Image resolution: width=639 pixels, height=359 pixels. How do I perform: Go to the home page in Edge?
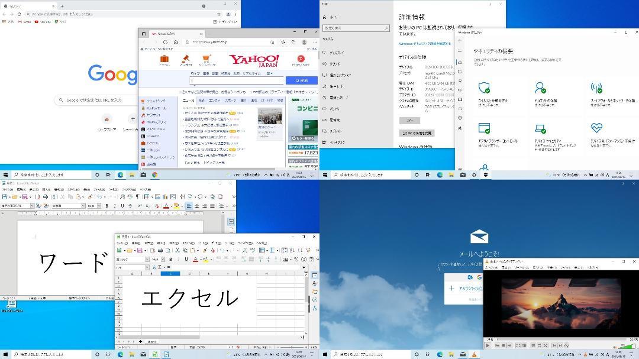(x=176, y=42)
